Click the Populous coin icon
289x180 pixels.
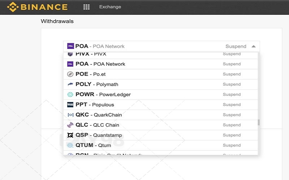click(70, 105)
